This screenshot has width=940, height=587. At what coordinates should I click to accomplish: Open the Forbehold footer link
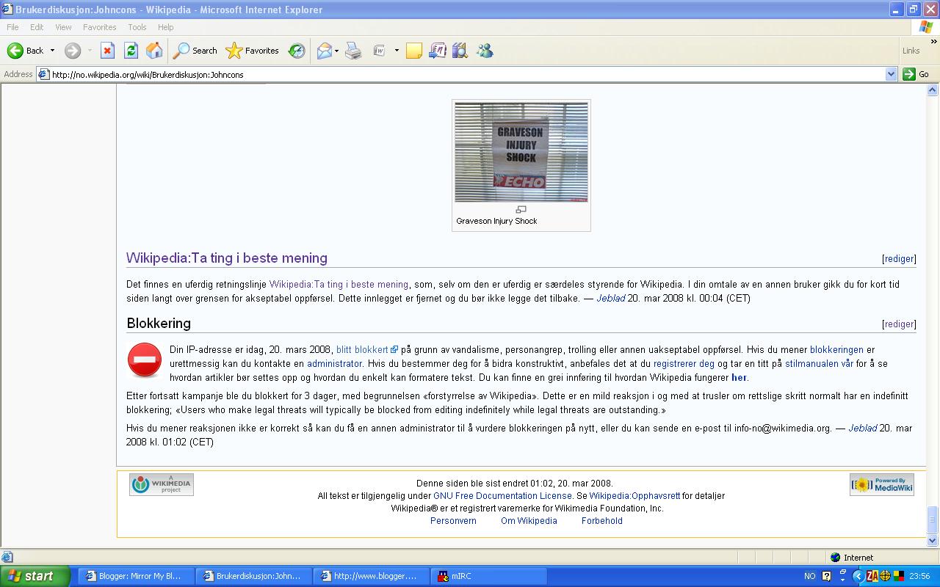coord(602,521)
